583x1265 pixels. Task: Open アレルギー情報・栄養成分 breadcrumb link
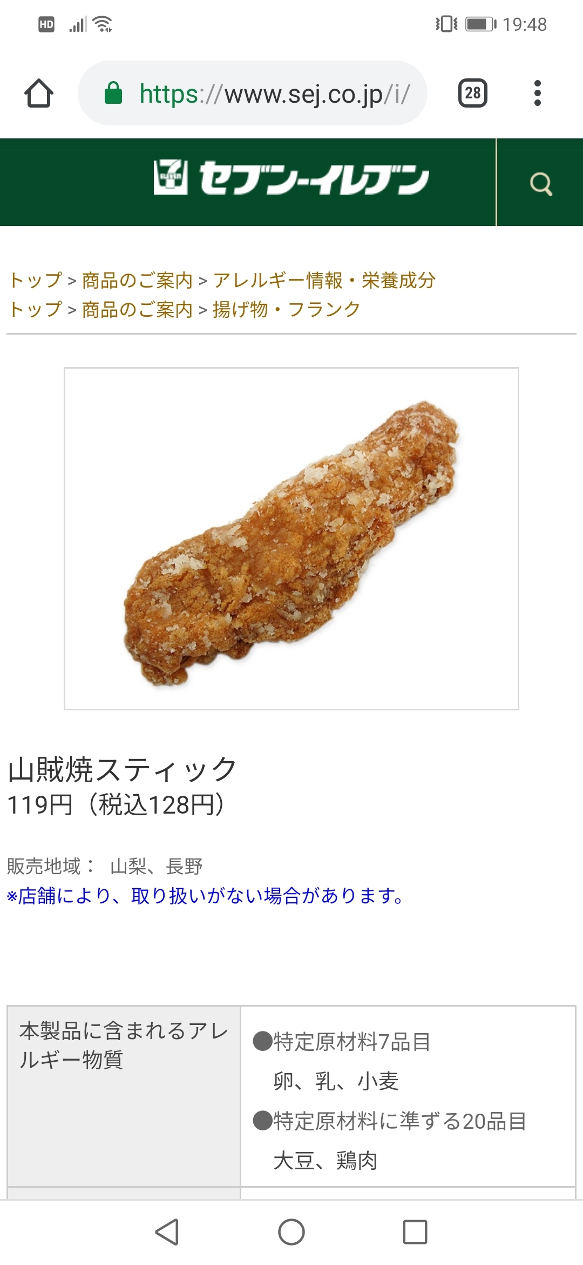(x=324, y=280)
